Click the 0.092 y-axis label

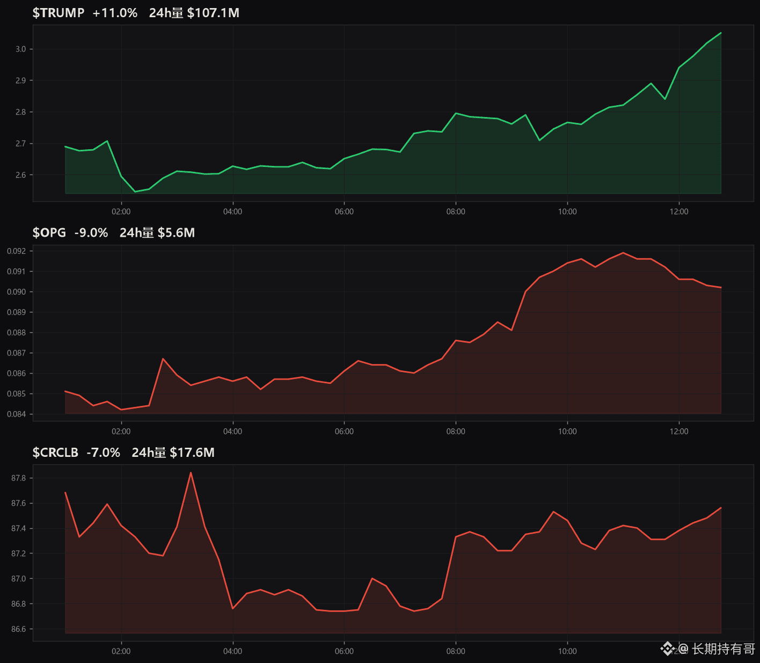pyautogui.click(x=16, y=251)
